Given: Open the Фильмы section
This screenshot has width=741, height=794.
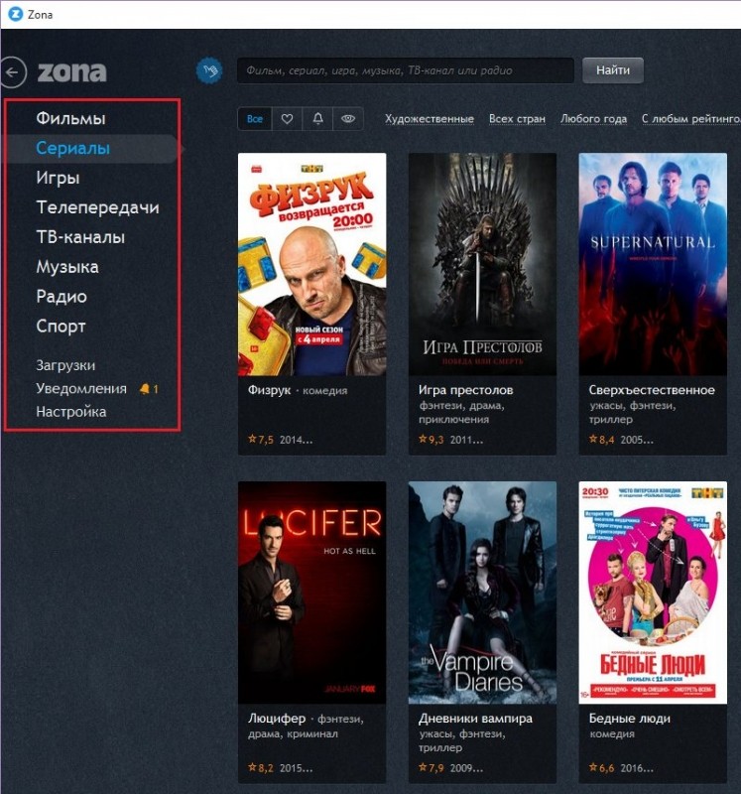Looking at the screenshot, I should [70, 118].
